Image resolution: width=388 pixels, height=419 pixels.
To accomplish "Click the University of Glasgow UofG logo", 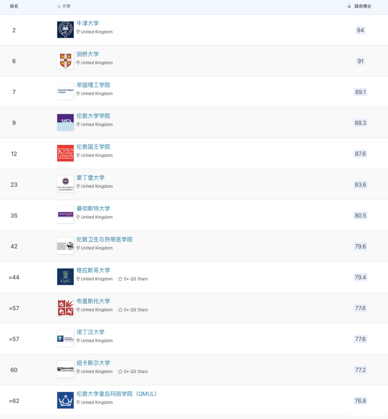I will [65, 277].
